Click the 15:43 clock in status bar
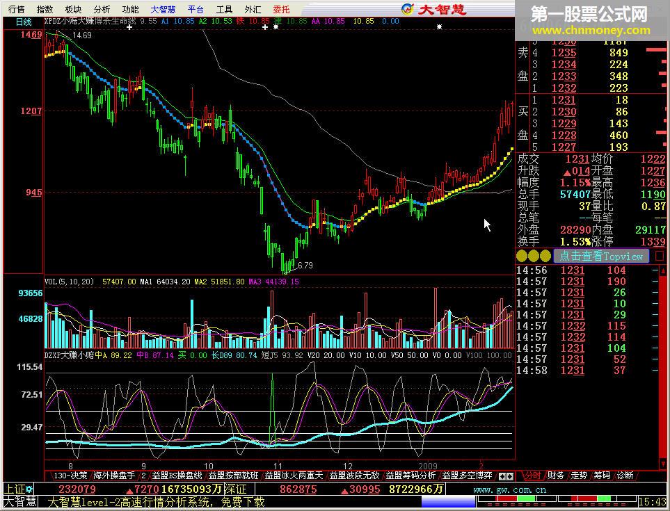 (x=652, y=501)
